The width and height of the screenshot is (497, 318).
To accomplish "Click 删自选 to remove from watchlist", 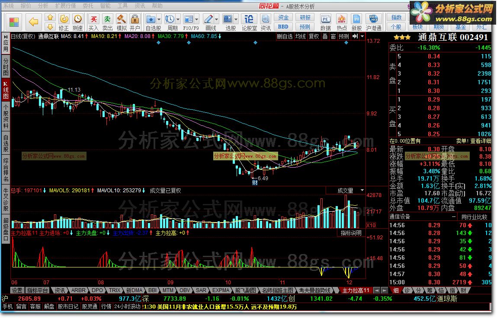I will tap(285, 36).
